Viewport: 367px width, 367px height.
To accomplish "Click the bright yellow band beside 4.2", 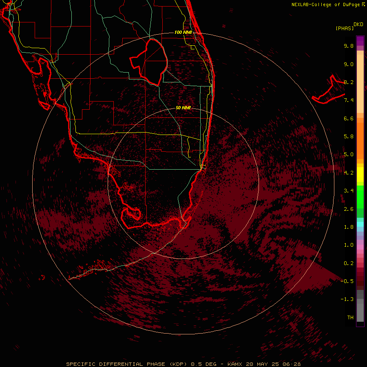I will coord(360,175).
